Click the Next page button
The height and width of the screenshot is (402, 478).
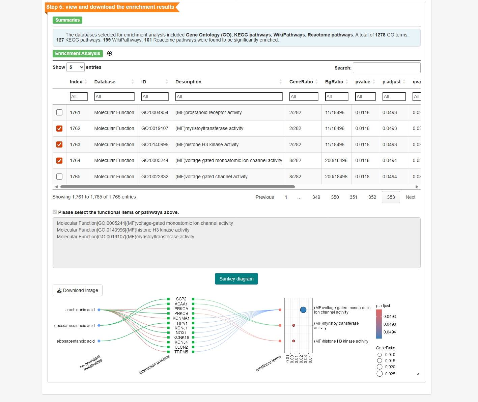(x=411, y=197)
